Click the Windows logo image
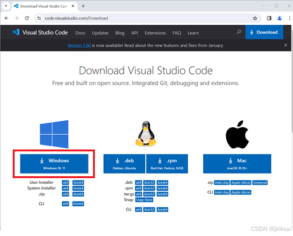293x236 pixels. tap(54, 134)
